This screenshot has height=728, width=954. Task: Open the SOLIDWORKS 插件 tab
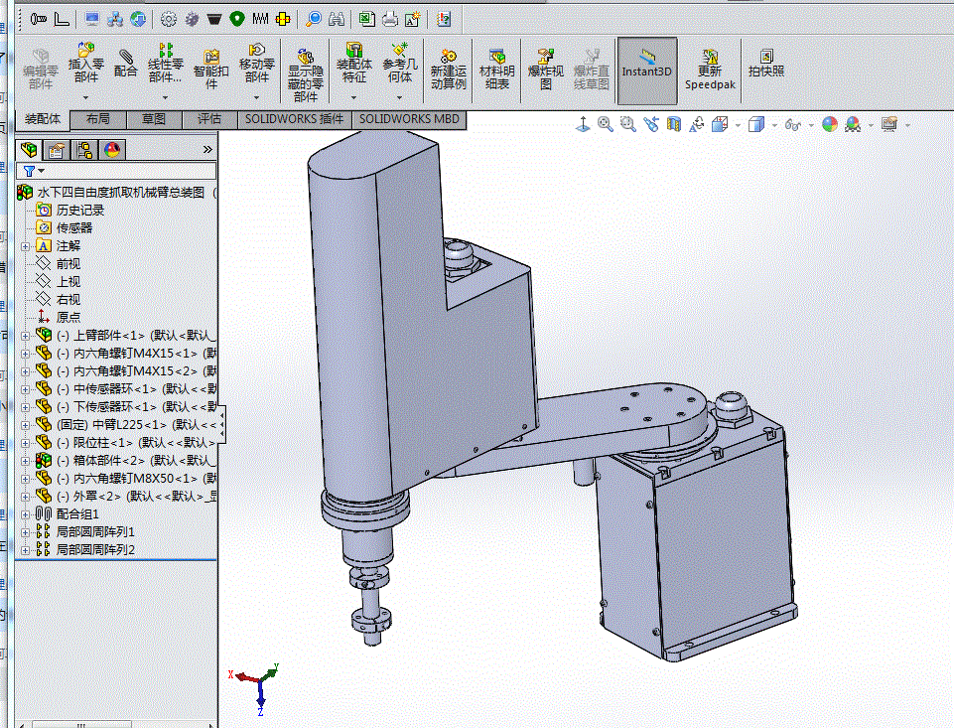295,119
